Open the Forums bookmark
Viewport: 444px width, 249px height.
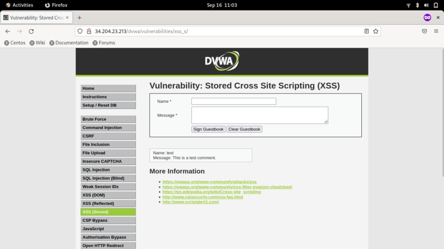point(104,43)
